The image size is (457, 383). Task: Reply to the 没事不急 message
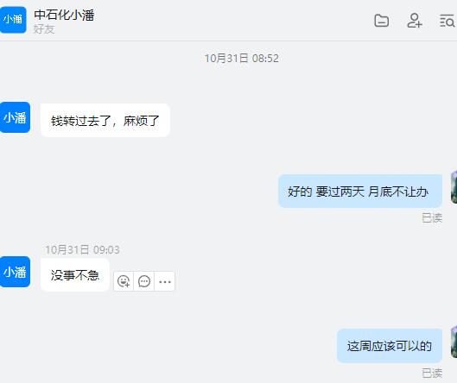(x=144, y=281)
